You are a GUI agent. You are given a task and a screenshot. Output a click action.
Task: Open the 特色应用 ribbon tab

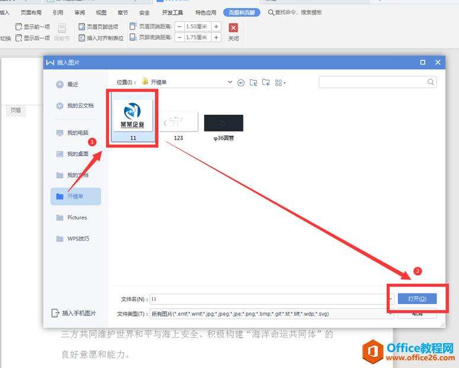pyautogui.click(x=206, y=12)
